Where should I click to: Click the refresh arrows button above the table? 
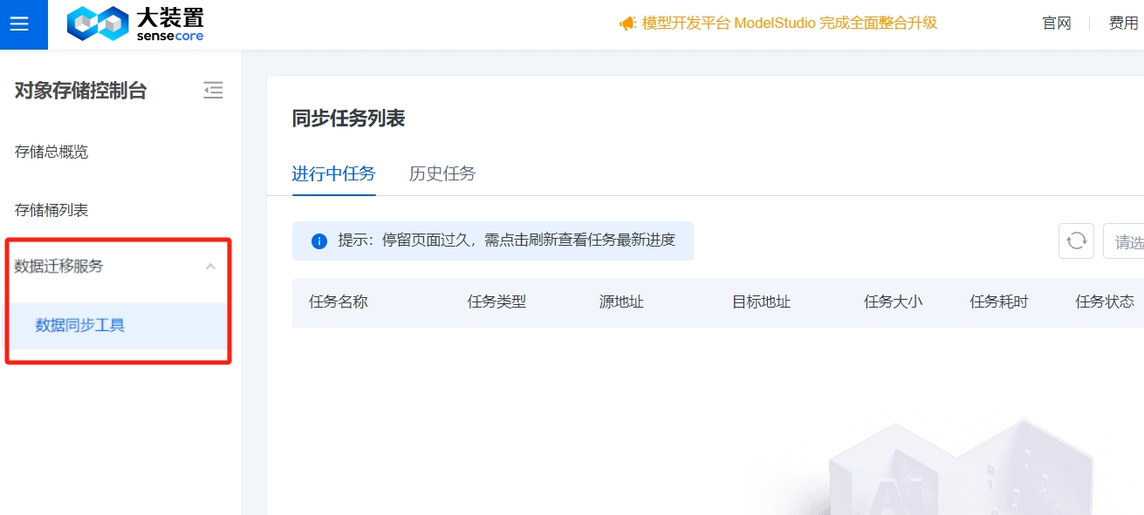pos(1076,241)
